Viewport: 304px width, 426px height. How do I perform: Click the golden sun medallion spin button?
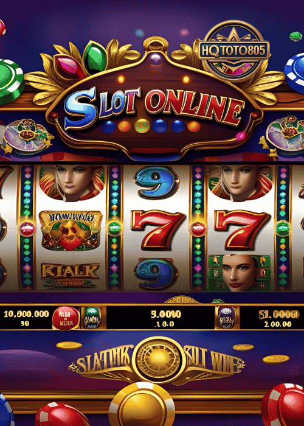pos(159,360)
